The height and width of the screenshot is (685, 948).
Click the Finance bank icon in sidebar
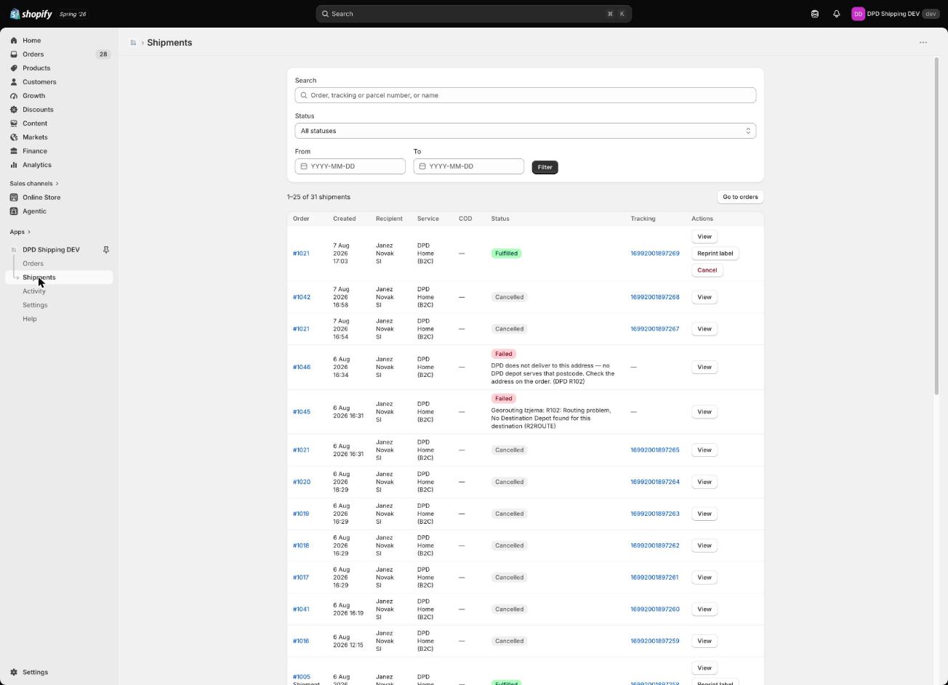pos(14,151)
